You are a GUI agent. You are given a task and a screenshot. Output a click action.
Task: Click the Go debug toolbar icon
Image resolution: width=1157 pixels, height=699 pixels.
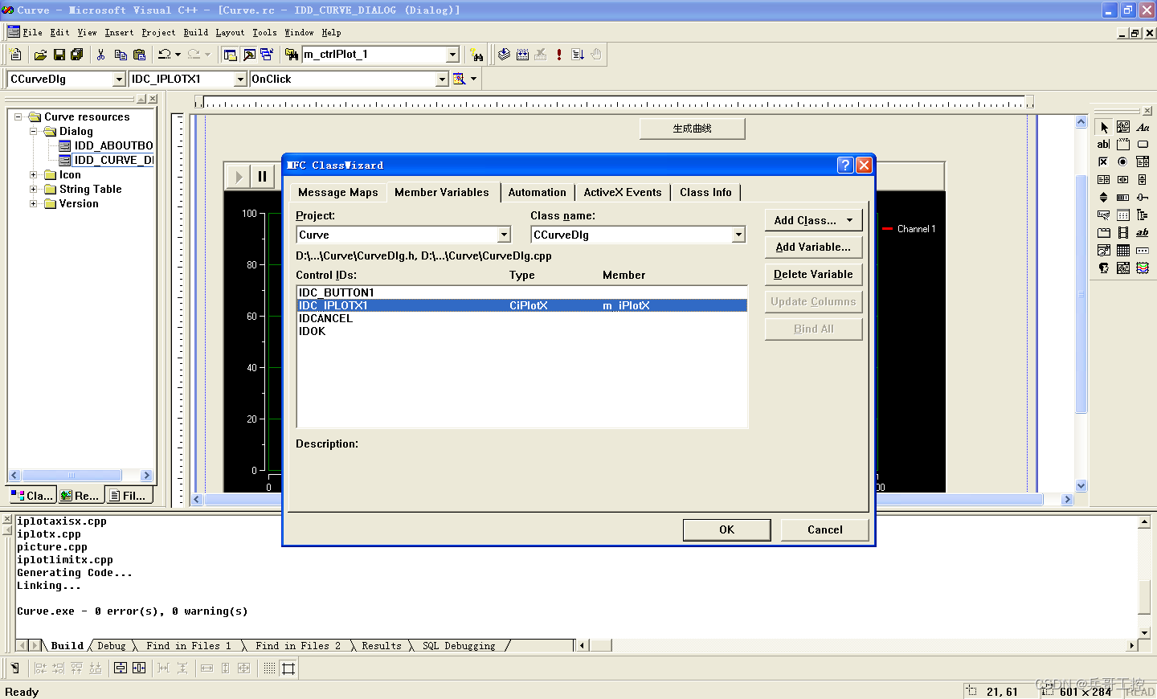pyautogui.click(x=578, y=55)
